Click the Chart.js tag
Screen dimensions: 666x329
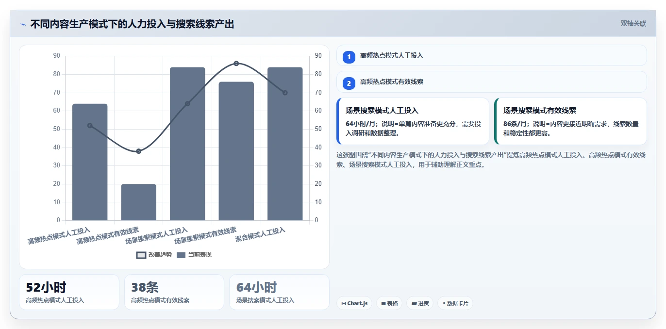tap(354, 303)
